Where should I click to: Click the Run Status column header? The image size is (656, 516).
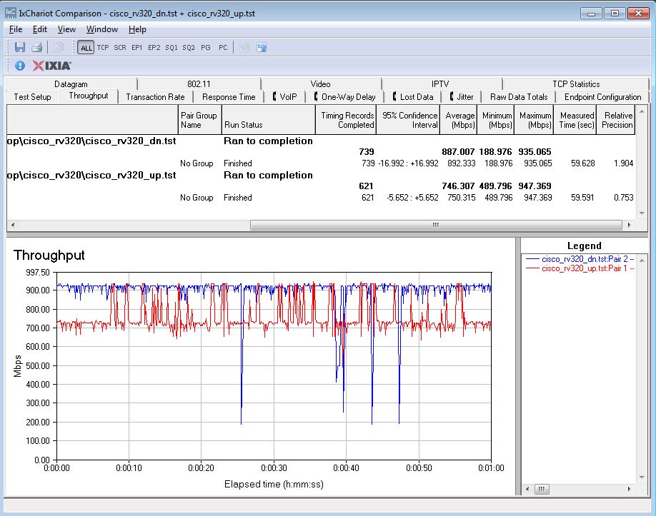[x=268, y=120]
